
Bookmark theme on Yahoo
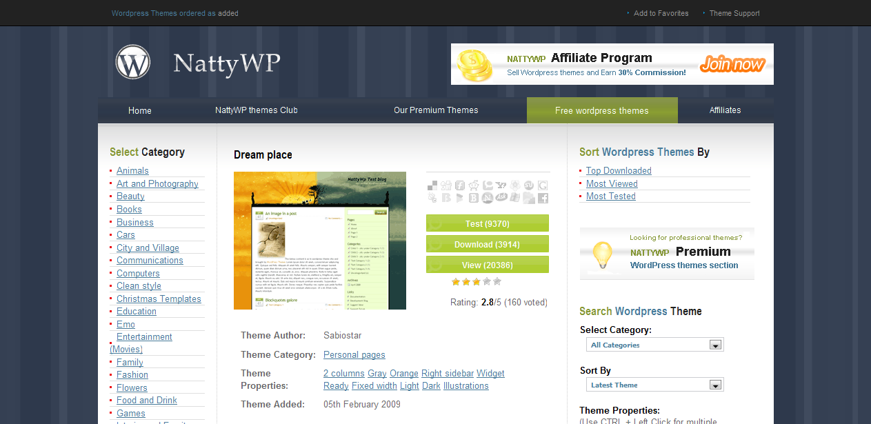[x=501, y=185]
